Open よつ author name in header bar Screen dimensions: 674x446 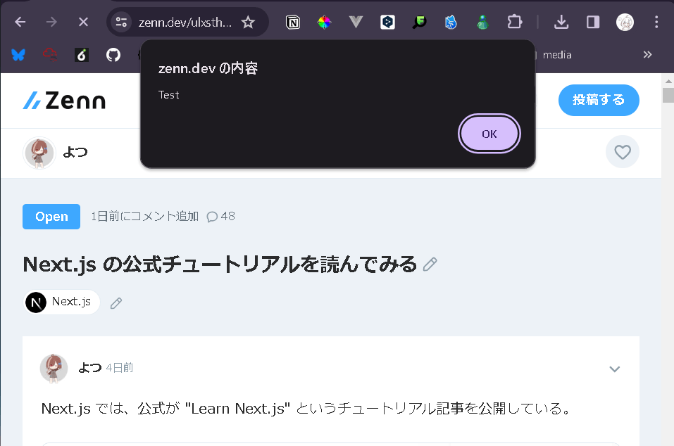pos(75,153)
